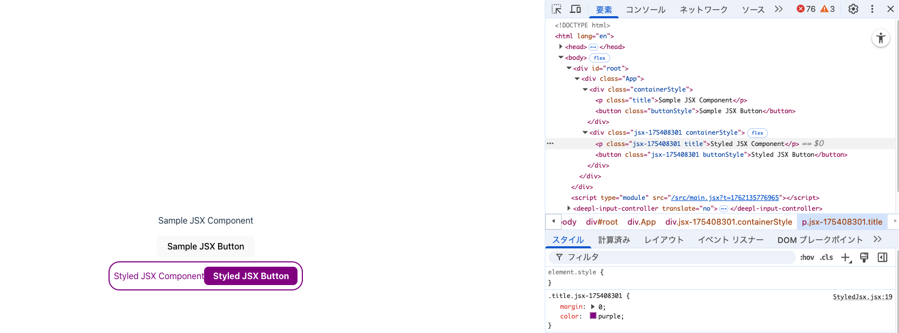Toggle the .cls class editor

pos(827,258)
